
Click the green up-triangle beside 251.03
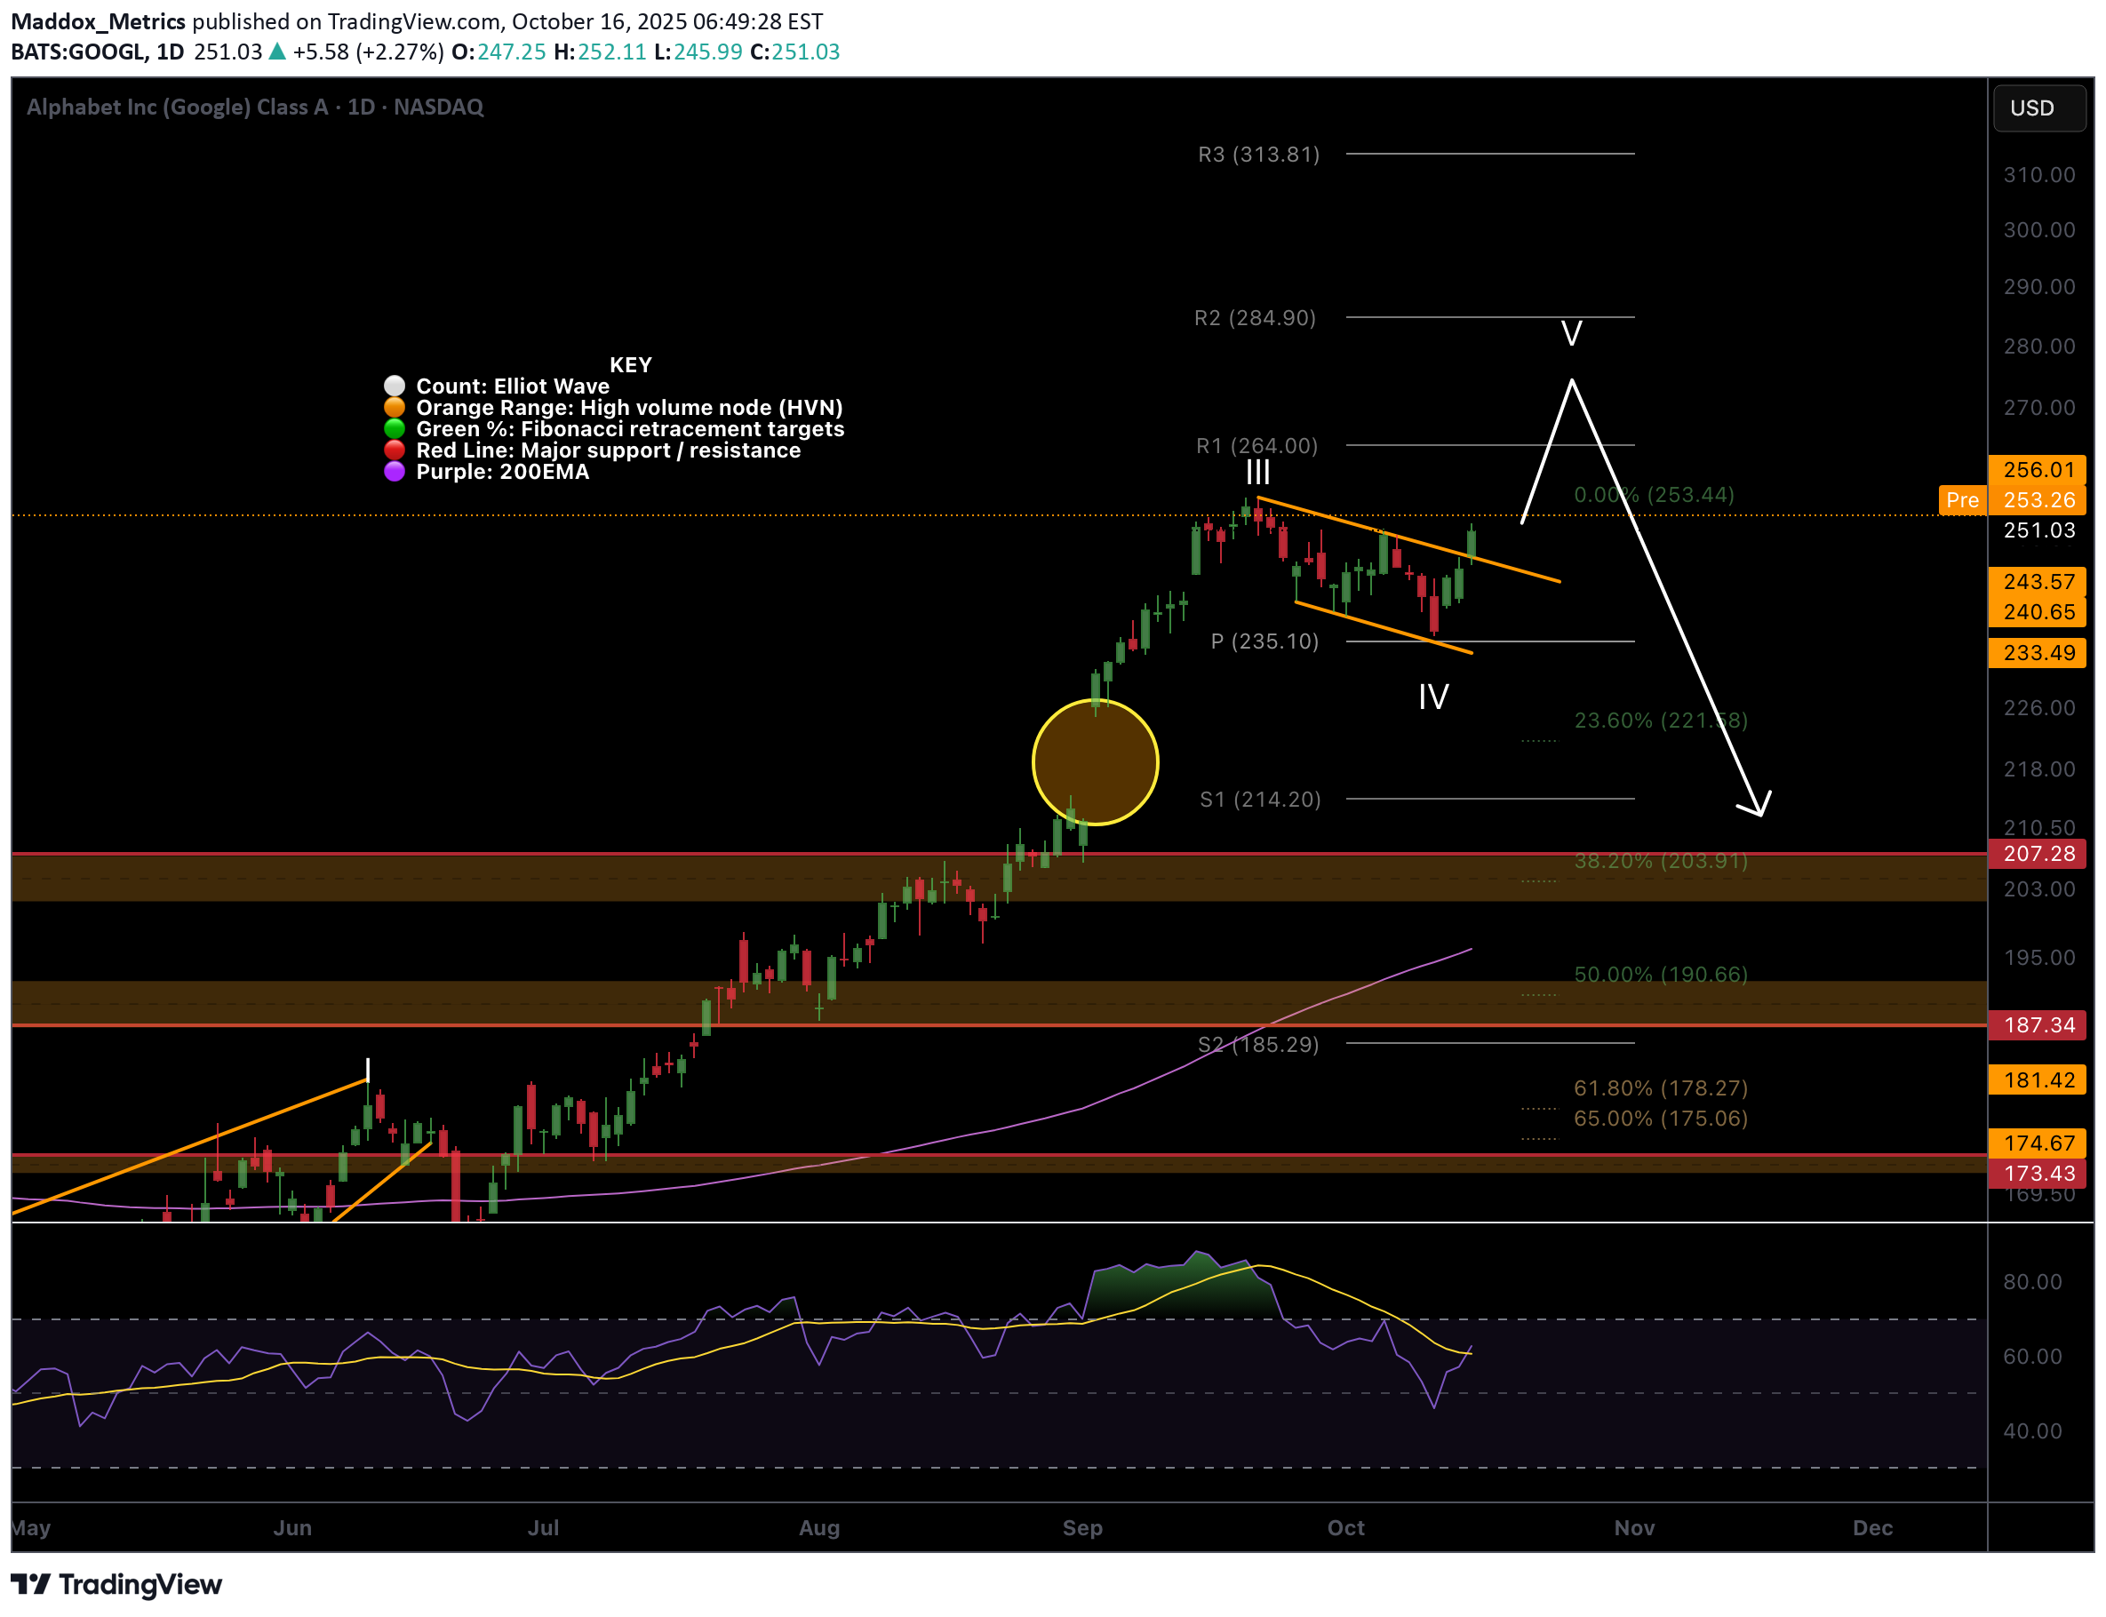point(277,52)
